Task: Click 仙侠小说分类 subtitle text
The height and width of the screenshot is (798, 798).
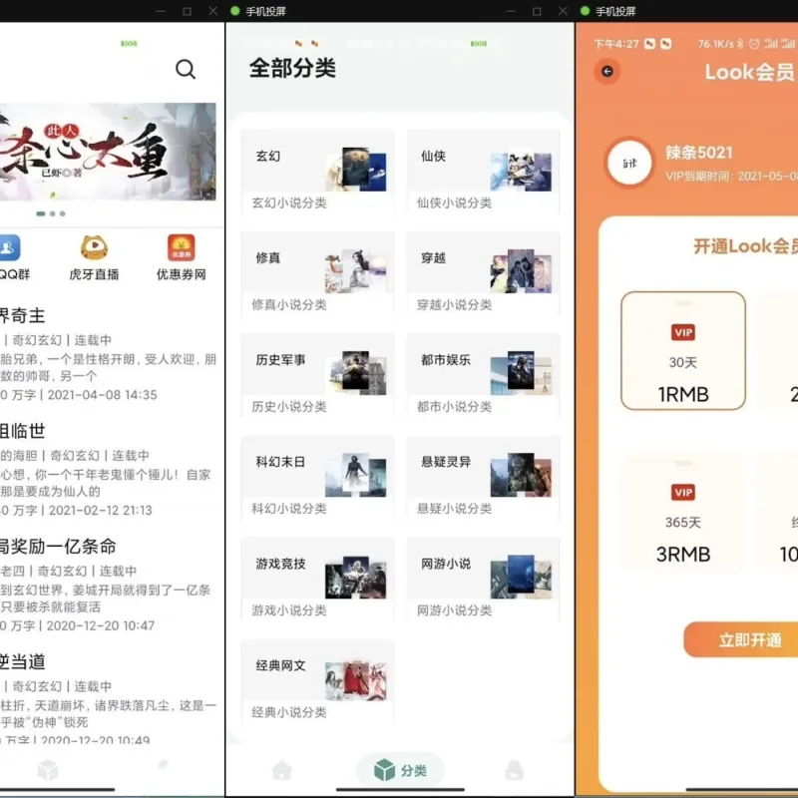Action: 454,203
